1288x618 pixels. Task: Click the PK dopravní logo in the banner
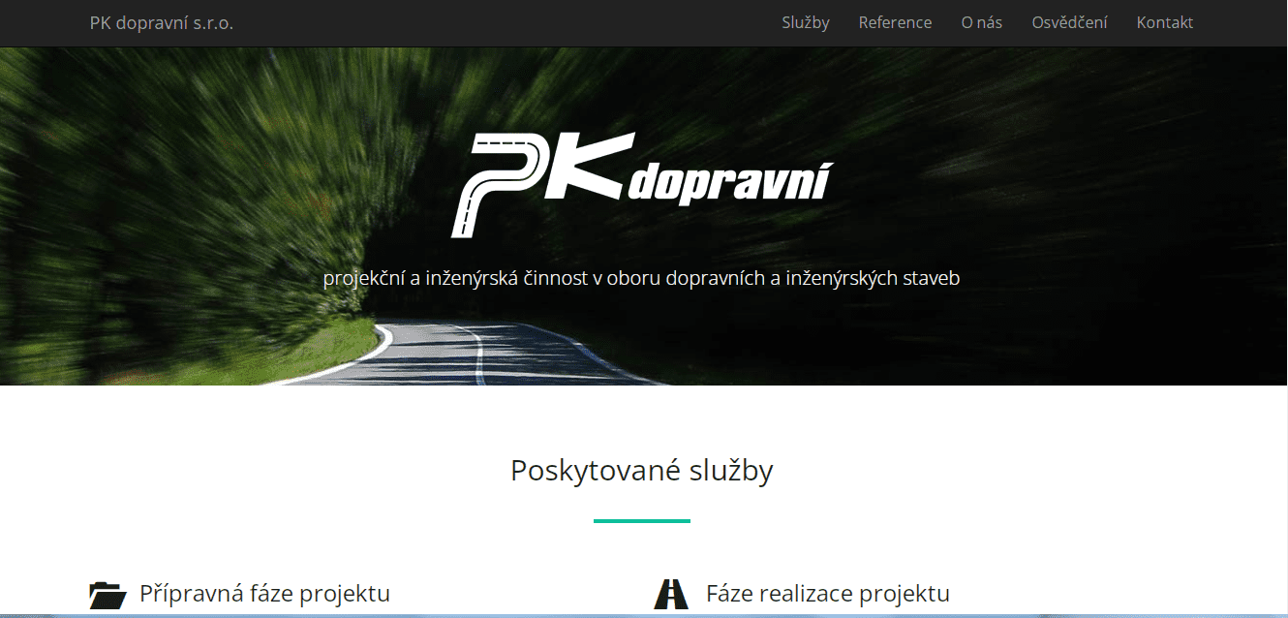point(642,184)
